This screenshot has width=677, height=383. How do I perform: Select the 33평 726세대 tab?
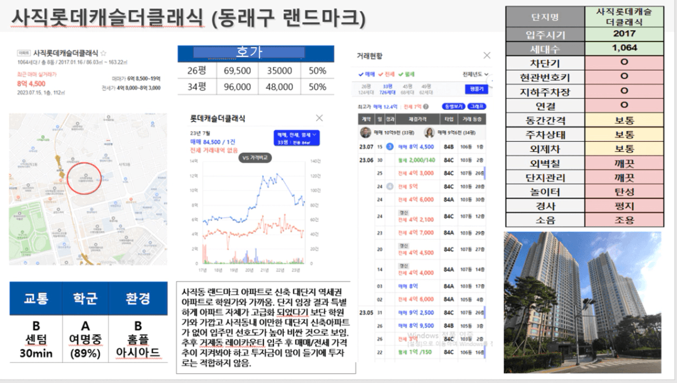coord(388,89)
